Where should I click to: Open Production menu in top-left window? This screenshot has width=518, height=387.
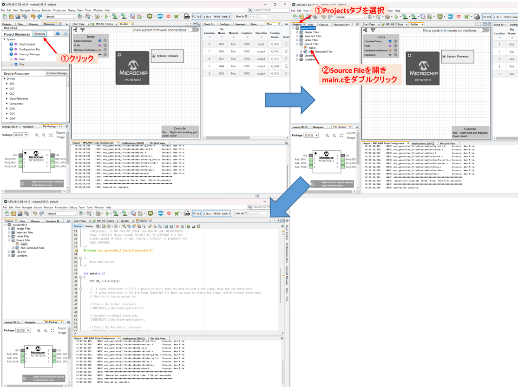click(x=59, y=10)
